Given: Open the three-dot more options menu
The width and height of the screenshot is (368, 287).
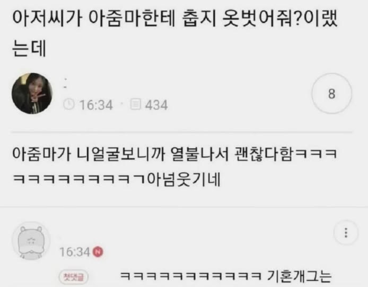Looking at the screenshot, I should pos(346,233).
